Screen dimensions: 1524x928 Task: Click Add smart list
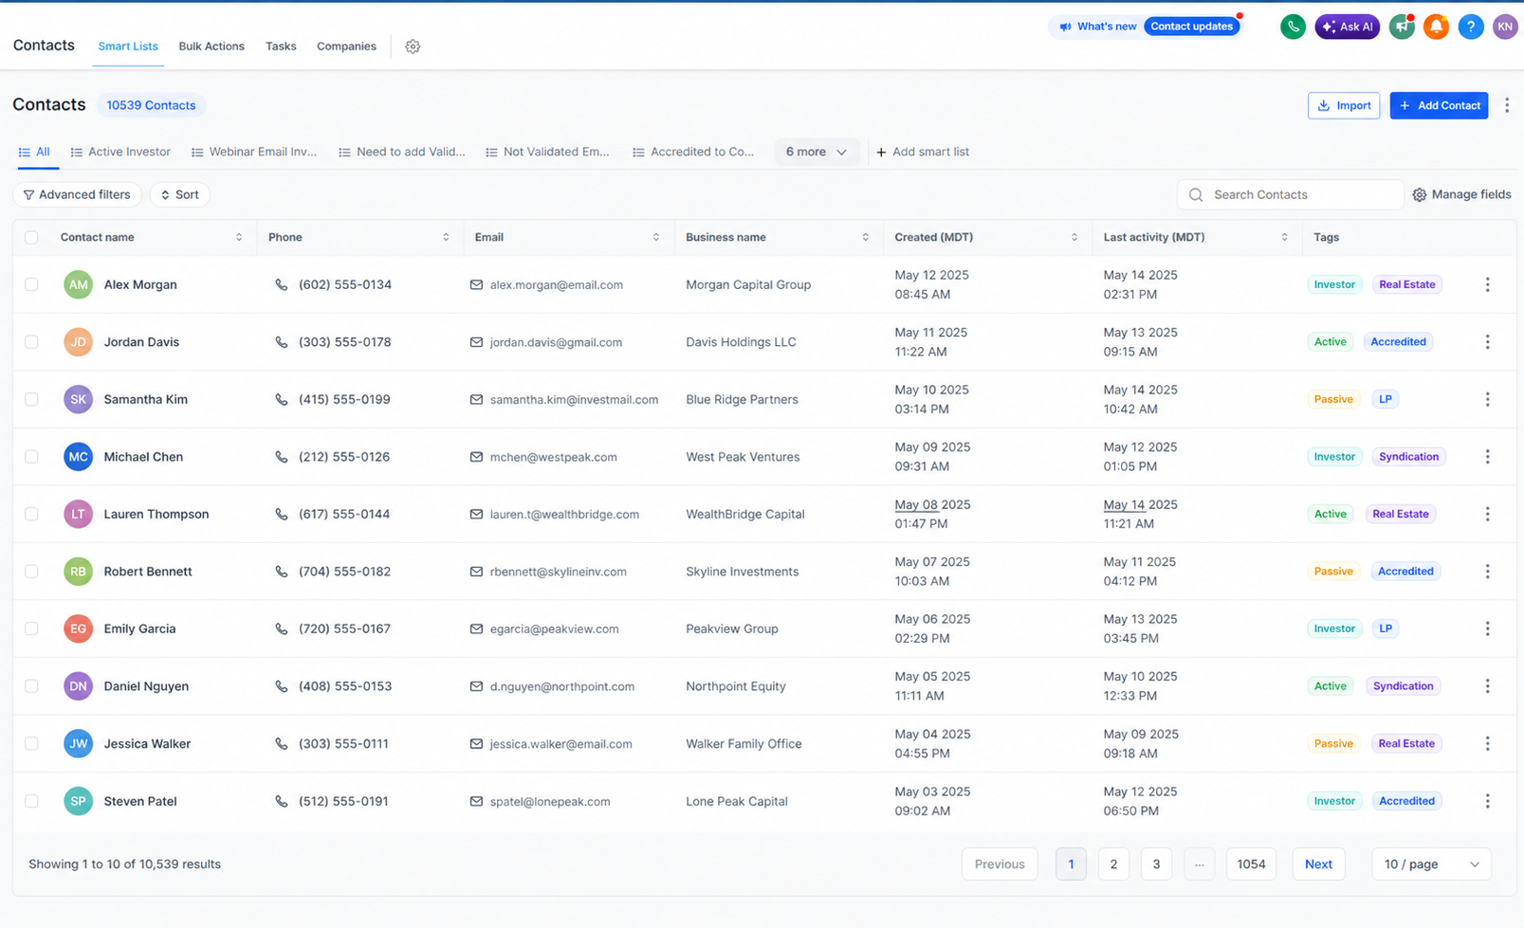(922, 152)
